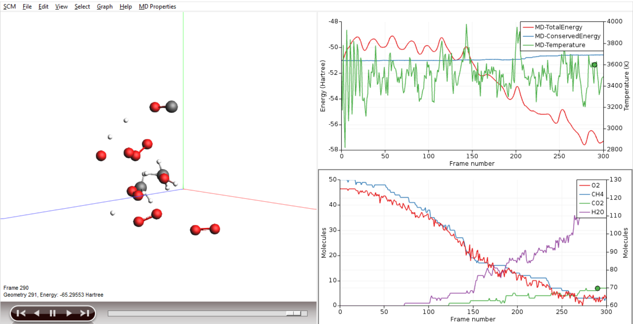Open the Graph menu
Image resolution: width=633 pixels, height=324 pixels.
click(x=105, y=7)
